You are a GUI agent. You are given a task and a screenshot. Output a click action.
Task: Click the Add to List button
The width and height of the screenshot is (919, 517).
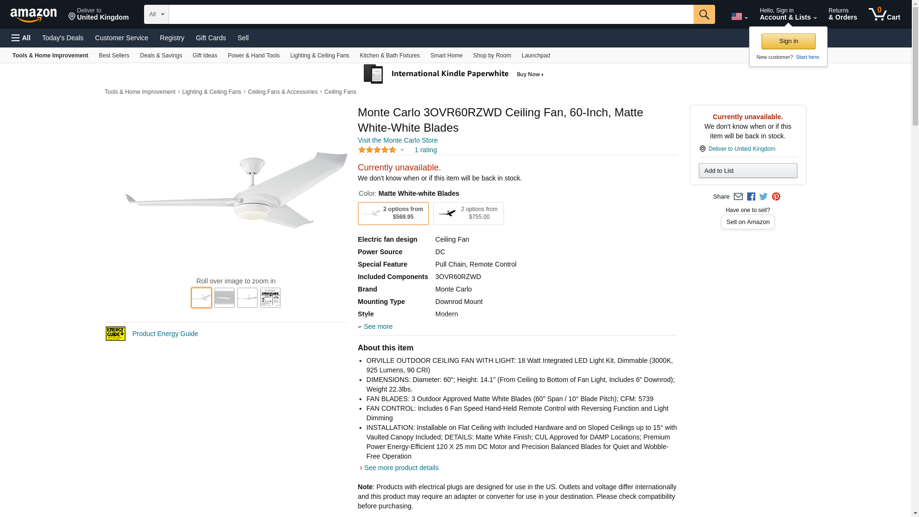tap(748, 171)
